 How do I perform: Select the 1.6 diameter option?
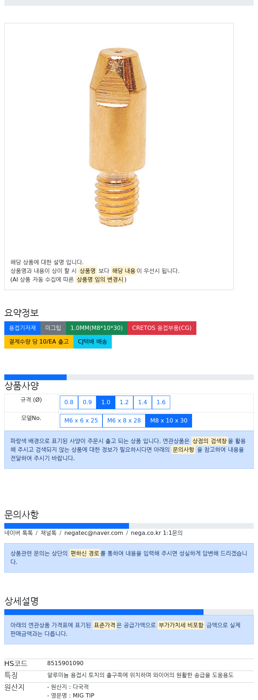tap(161, 402)
